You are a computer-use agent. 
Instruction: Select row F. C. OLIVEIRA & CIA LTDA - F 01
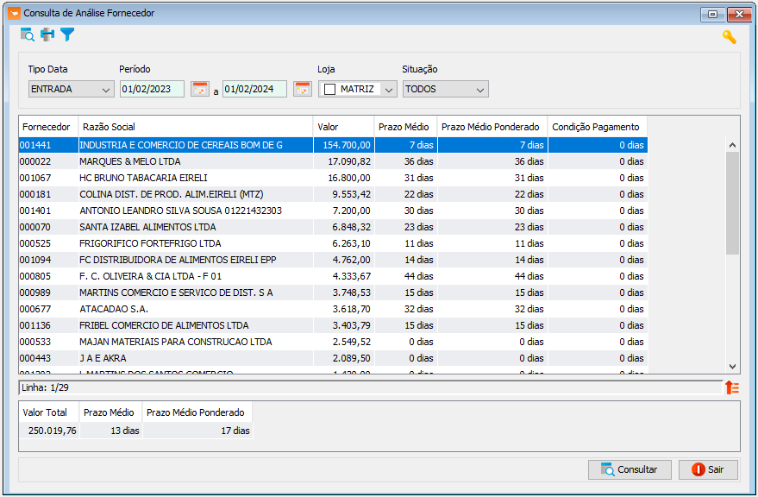tap(333, 276)
